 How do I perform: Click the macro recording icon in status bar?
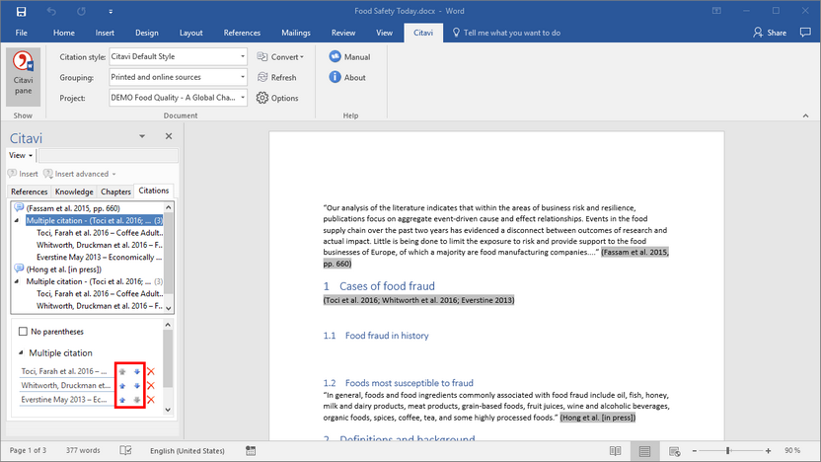pyautogui.click(x=251, y=450)
